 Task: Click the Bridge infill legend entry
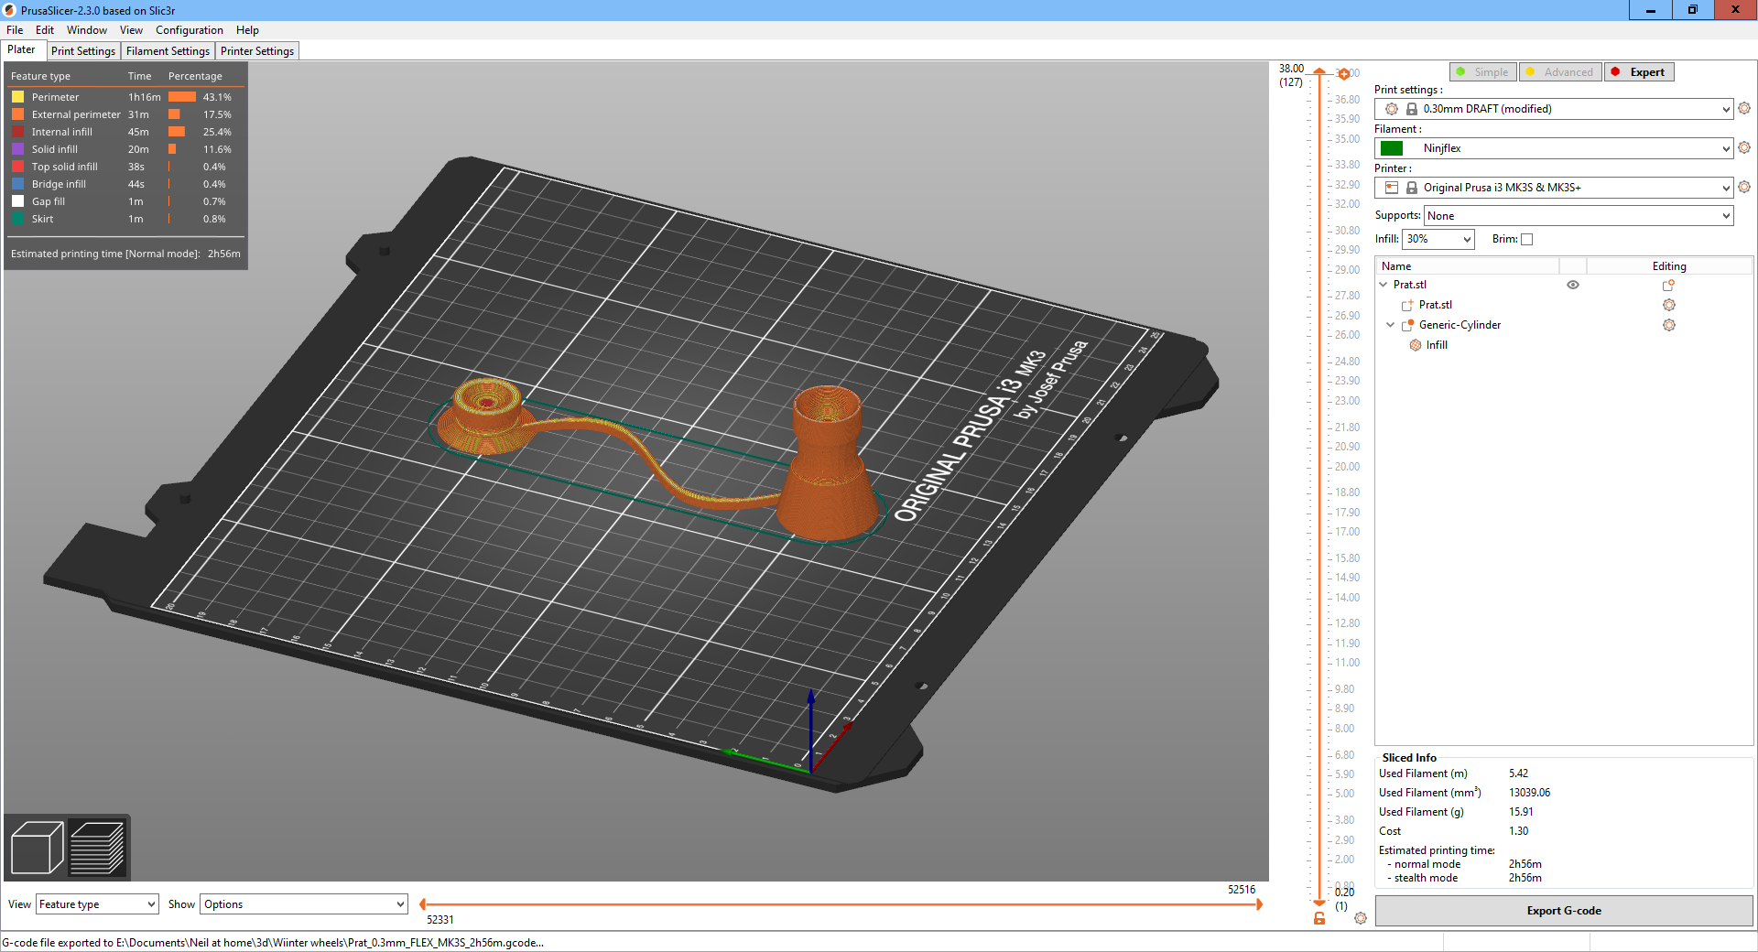point(59,184)
